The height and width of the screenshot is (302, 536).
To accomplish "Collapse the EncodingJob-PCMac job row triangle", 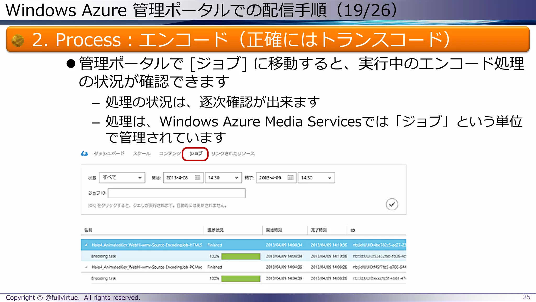I will click(x=86, y=267).
